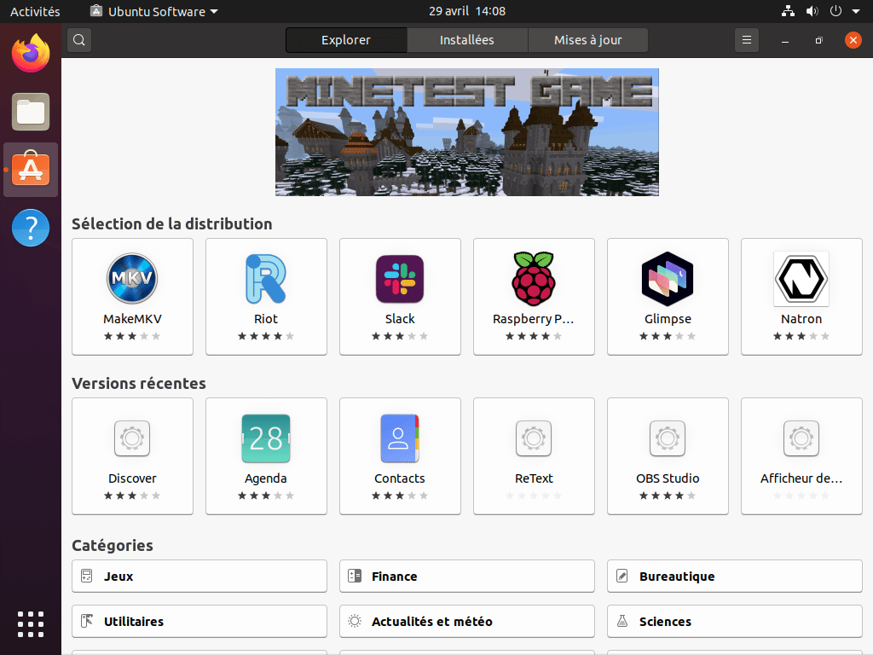Click the Discover app name label
Image resolution: width=873 pixels, height=655 pixels.
click(132, 478)
